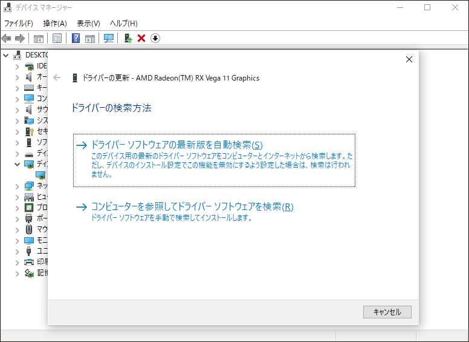Select the ports plug category icon
This screenshot has width=469, height=342.
(x=29, y=219)
